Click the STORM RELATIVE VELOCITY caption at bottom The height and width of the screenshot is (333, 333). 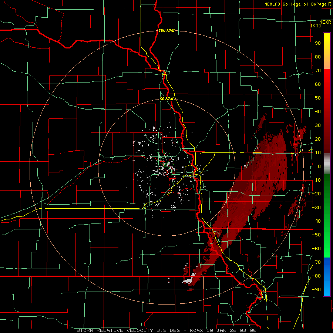click(166, 330)
